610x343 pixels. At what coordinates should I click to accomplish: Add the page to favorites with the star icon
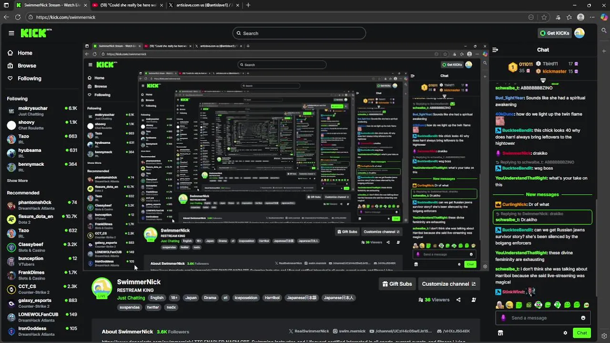(x=544, y=17)
